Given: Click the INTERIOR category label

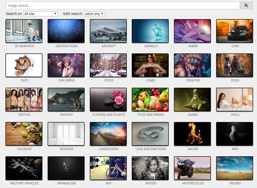Looking at the screenshot, I should pos(67,149).
